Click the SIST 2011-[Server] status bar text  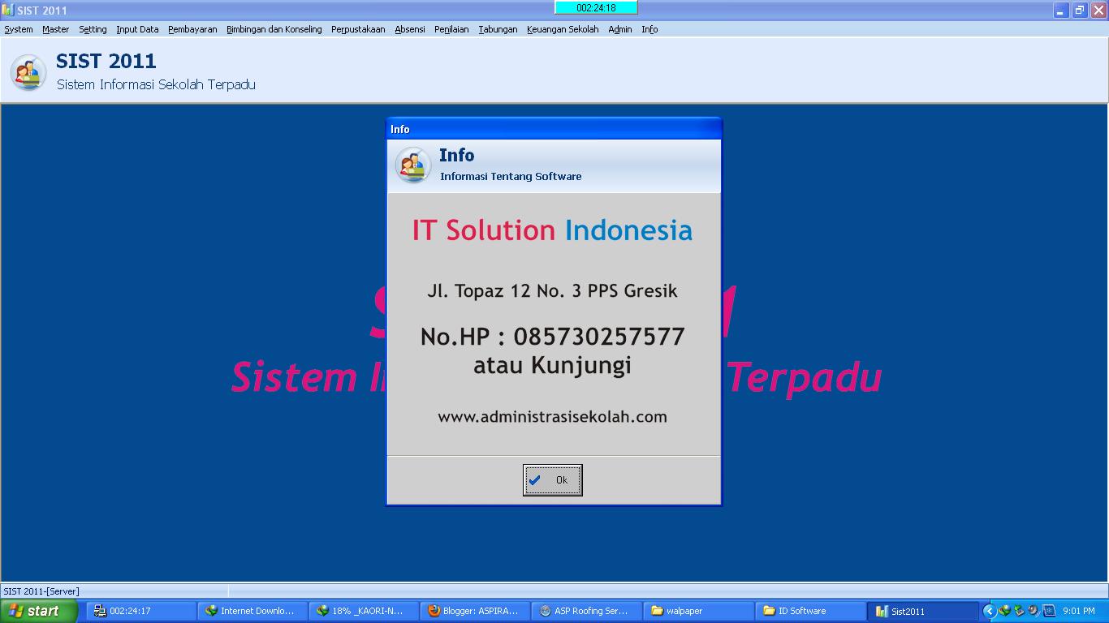(x=41, y=591)
